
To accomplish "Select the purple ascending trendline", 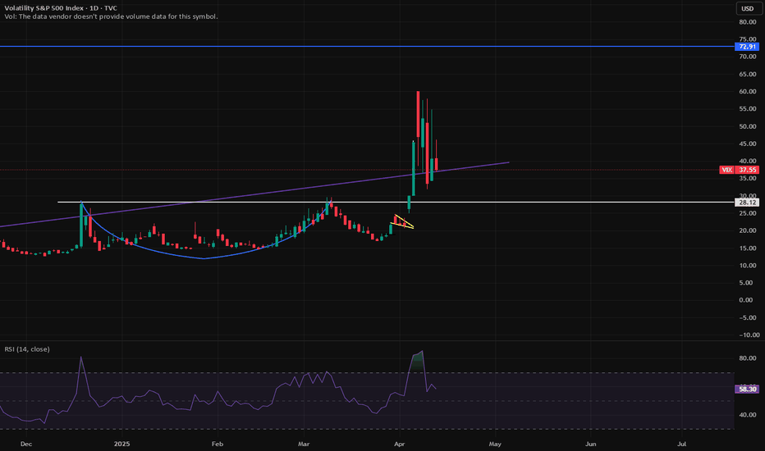I will click(x=254, y=194).
